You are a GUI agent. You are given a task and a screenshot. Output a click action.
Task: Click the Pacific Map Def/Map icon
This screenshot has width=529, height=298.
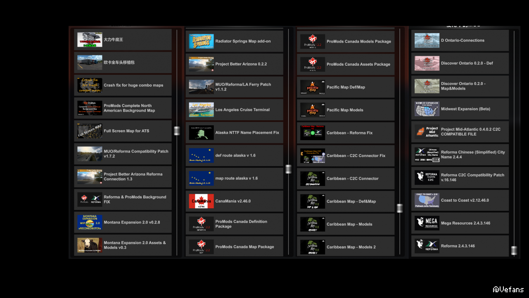tap(313, 87)
